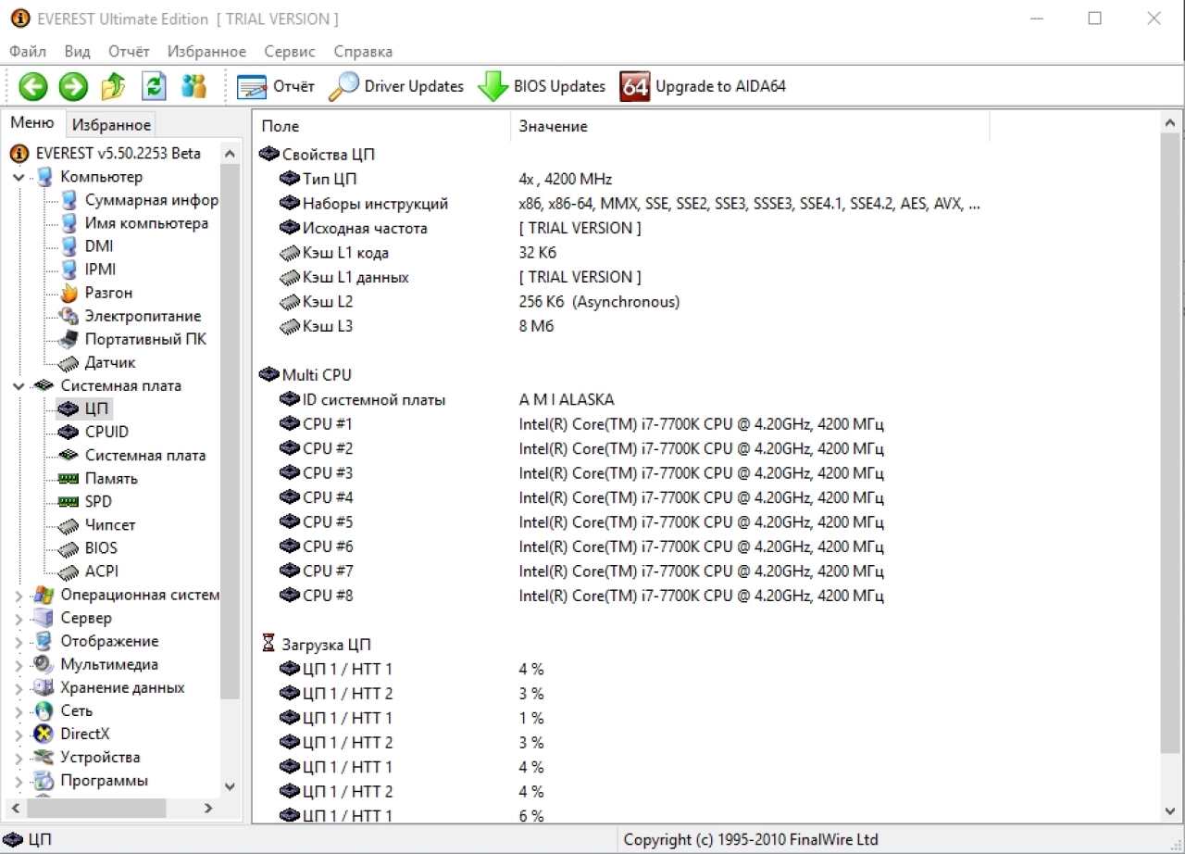
Task: Select the Разгон tree item
Action: pos(108,293)
